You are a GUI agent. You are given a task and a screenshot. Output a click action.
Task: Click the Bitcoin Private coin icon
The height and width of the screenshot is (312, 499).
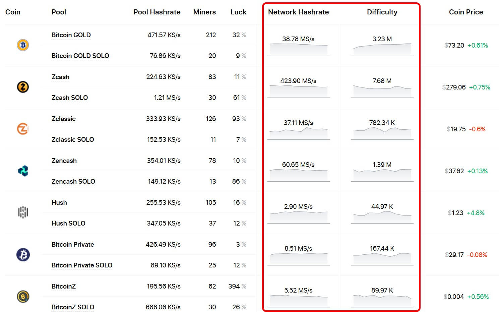pos(23,255)
